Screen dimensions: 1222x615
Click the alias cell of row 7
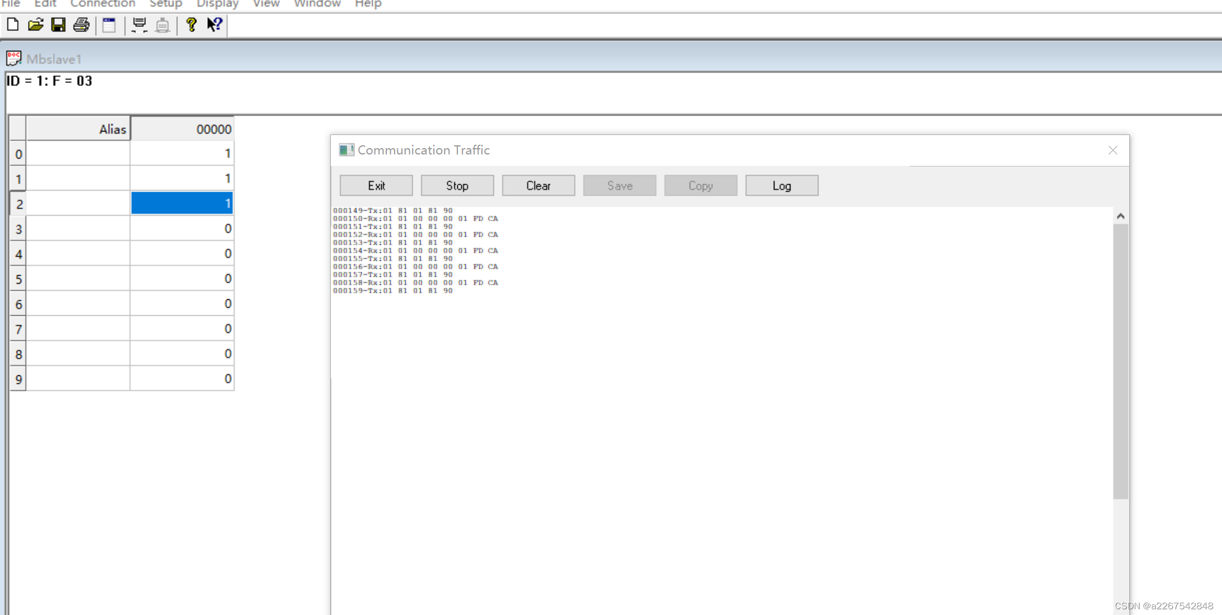[78, 329]
